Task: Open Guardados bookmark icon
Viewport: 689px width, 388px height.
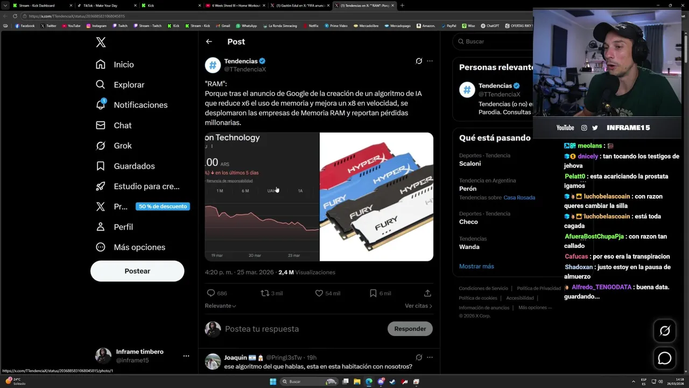Action: 101,166
